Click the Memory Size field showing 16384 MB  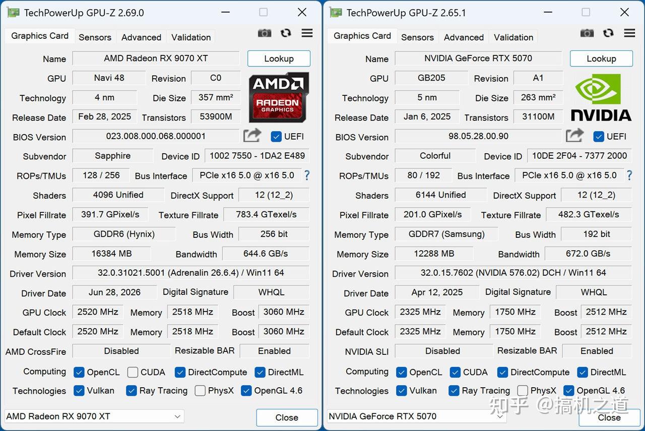(111, 254)
